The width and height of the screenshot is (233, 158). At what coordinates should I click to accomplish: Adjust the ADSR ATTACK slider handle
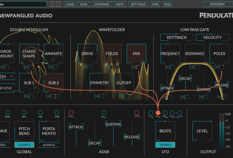(76, 127)
